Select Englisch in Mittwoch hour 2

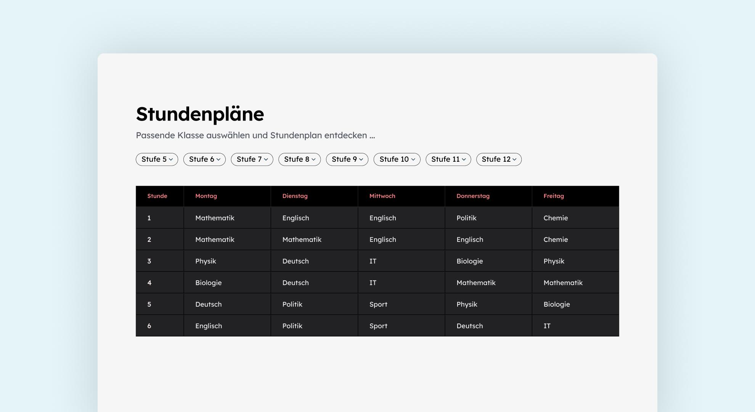point(401,240)
